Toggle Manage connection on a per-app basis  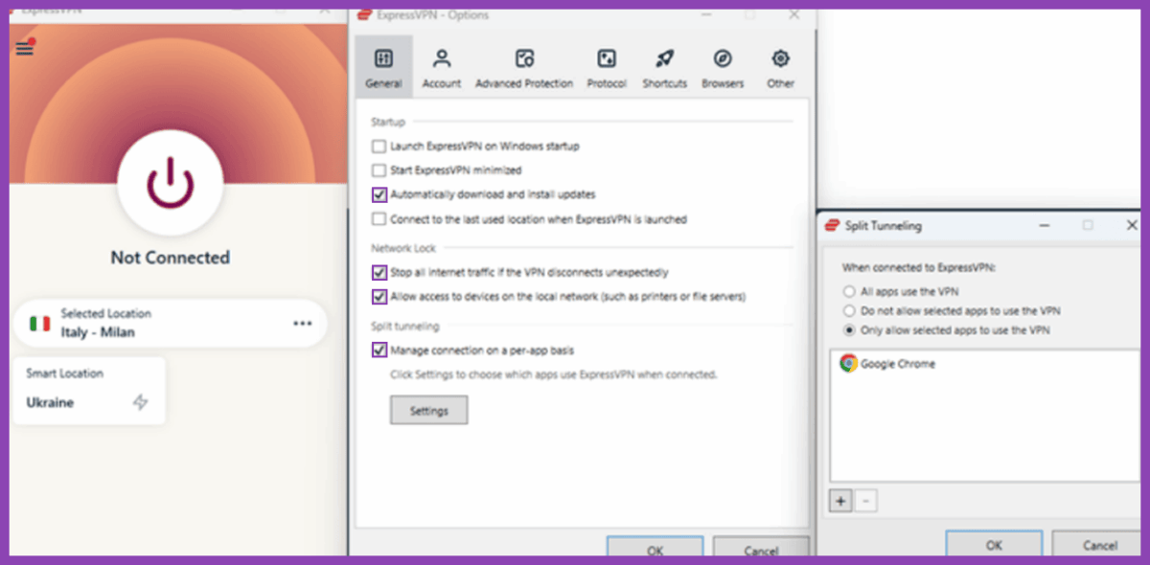tap(379, 350)
